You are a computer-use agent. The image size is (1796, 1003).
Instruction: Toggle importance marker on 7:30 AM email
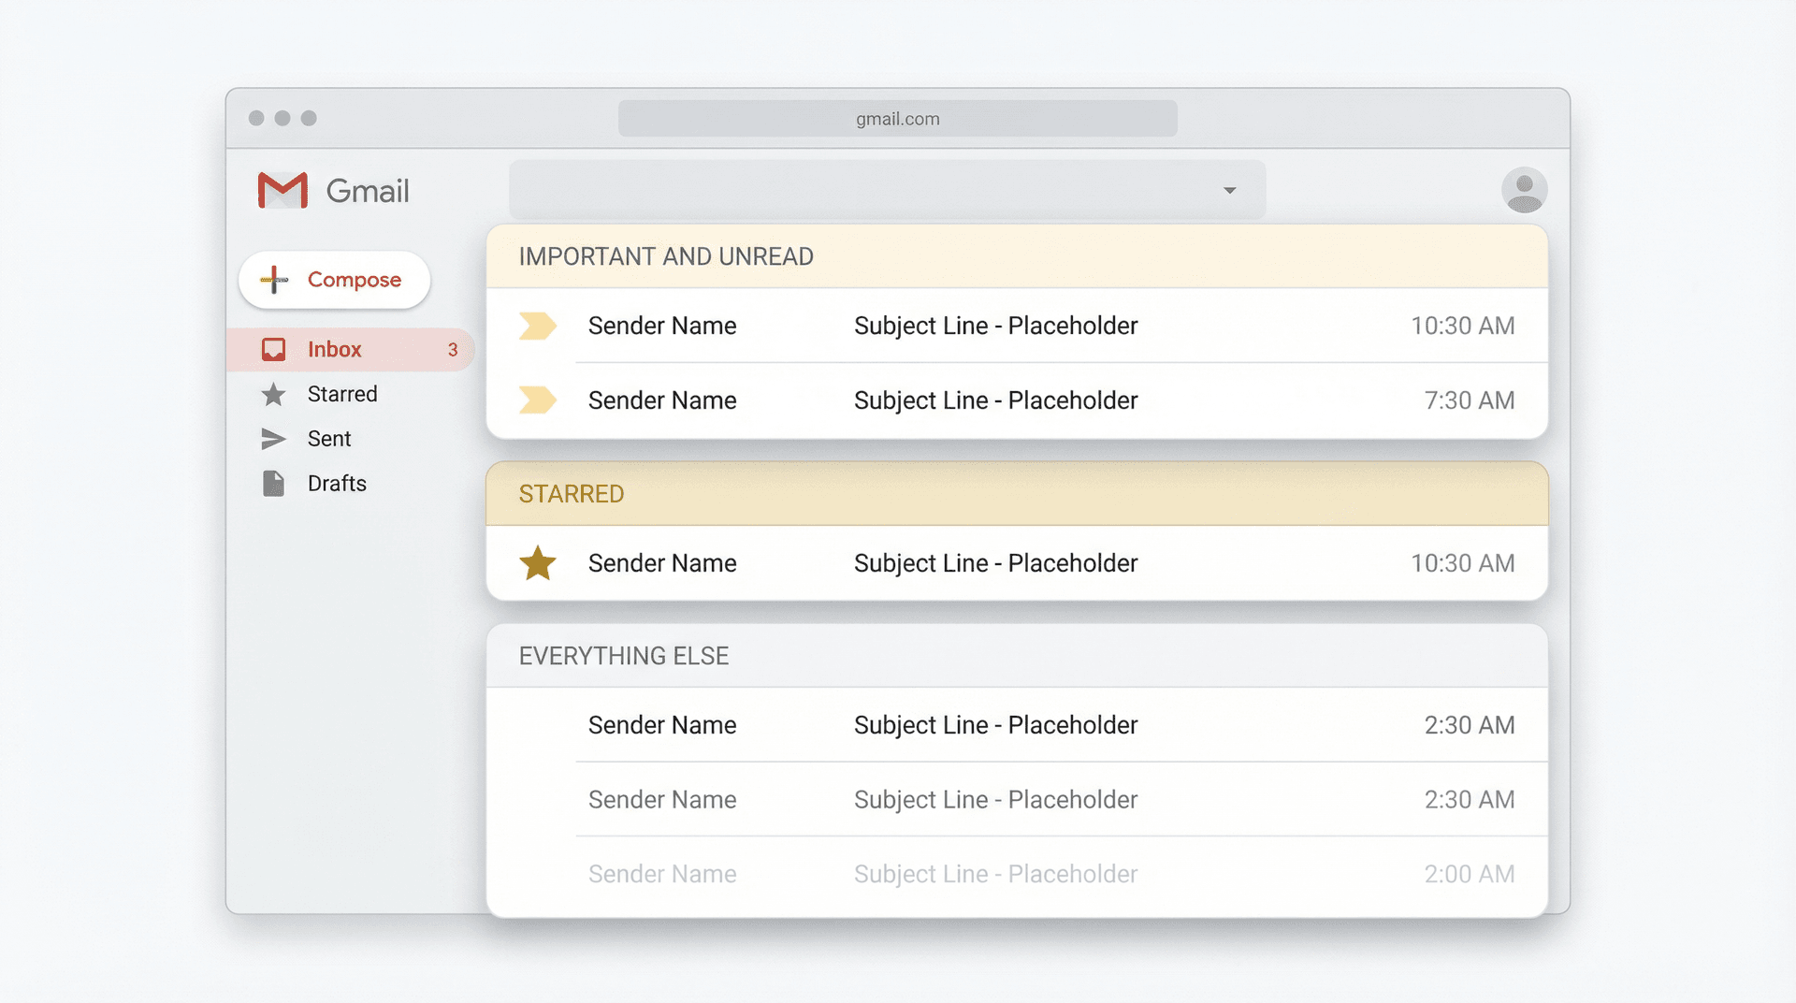coord(537,400)
